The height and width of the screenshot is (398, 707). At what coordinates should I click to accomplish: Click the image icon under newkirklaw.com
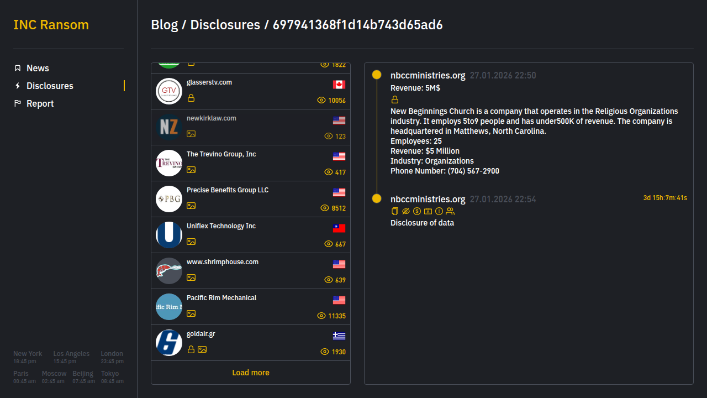(191, 134)
